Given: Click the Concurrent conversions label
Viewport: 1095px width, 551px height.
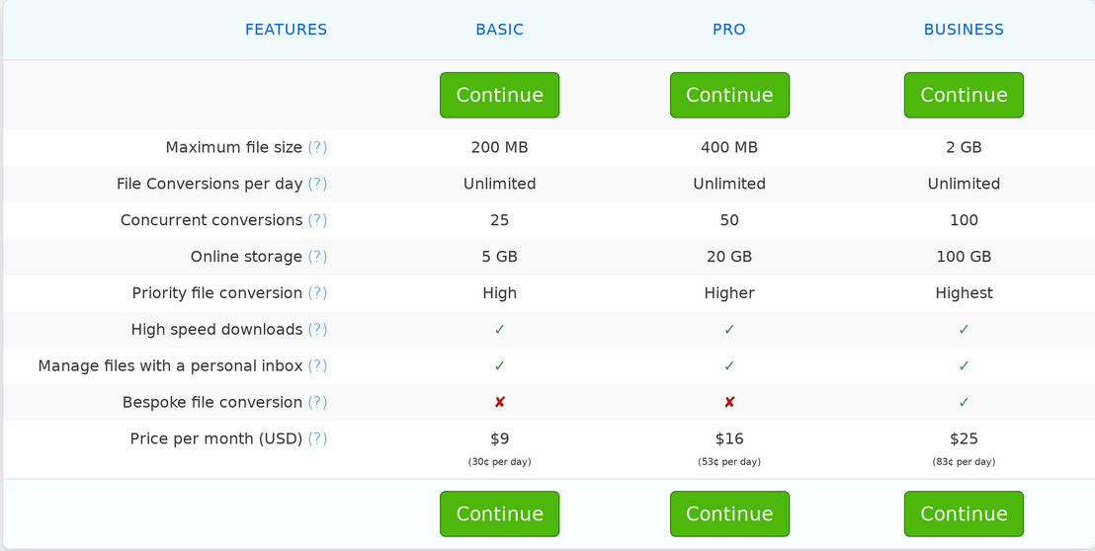Looking at the screenshot, I should 211,220.
